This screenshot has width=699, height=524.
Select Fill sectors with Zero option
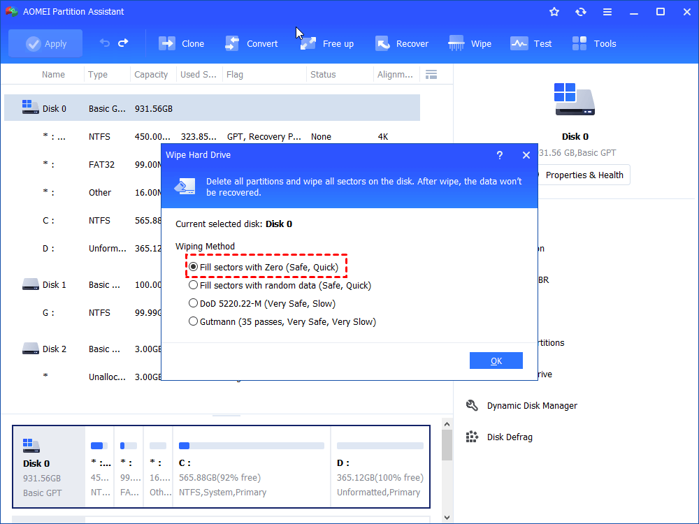264,267
